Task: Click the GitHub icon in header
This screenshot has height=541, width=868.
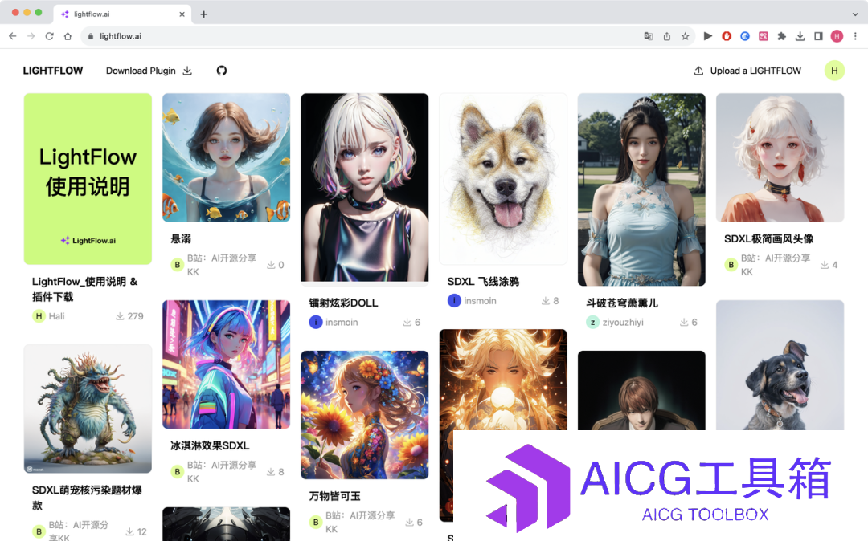Action: pos(222,71)
